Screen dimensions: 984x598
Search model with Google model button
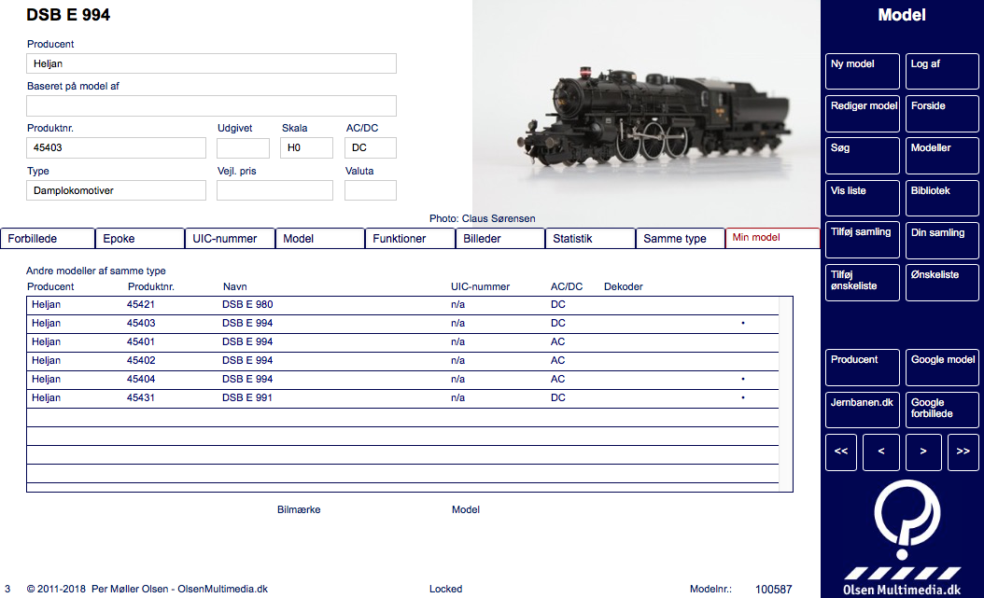tap(942, 368)
